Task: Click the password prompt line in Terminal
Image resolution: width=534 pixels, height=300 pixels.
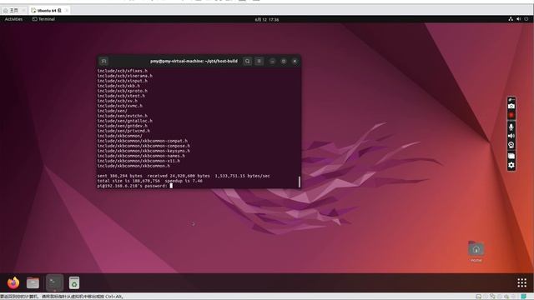Action: [x=135, y=186]
